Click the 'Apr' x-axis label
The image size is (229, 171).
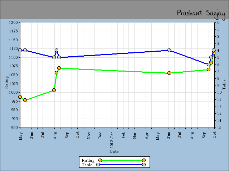(147, 135)
